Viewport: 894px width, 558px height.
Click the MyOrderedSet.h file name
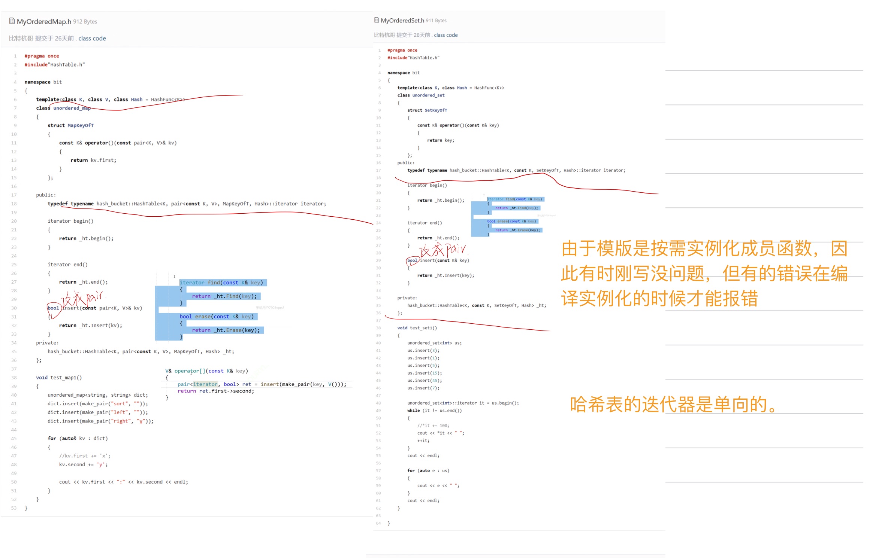click(x=402, y=20)
